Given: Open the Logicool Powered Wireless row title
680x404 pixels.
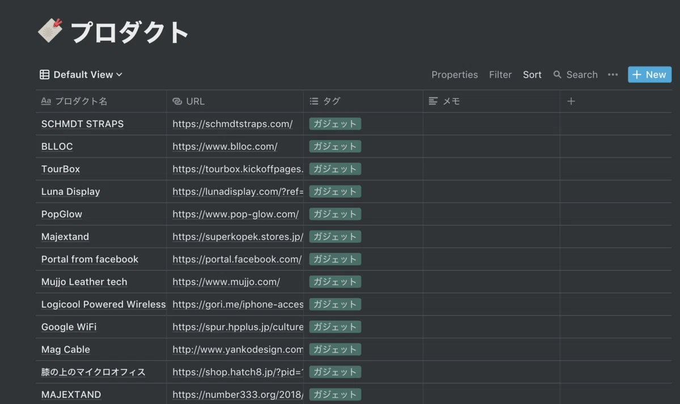Looking at the screenshot, I should (x=104, y=305).
